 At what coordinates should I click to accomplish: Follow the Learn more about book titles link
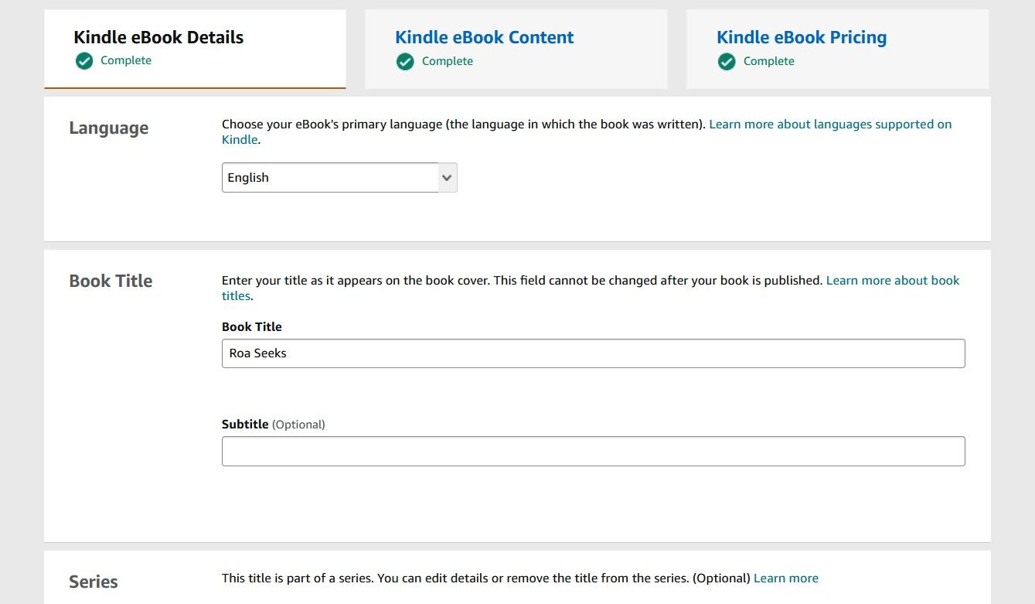click(x=893, y=280)
